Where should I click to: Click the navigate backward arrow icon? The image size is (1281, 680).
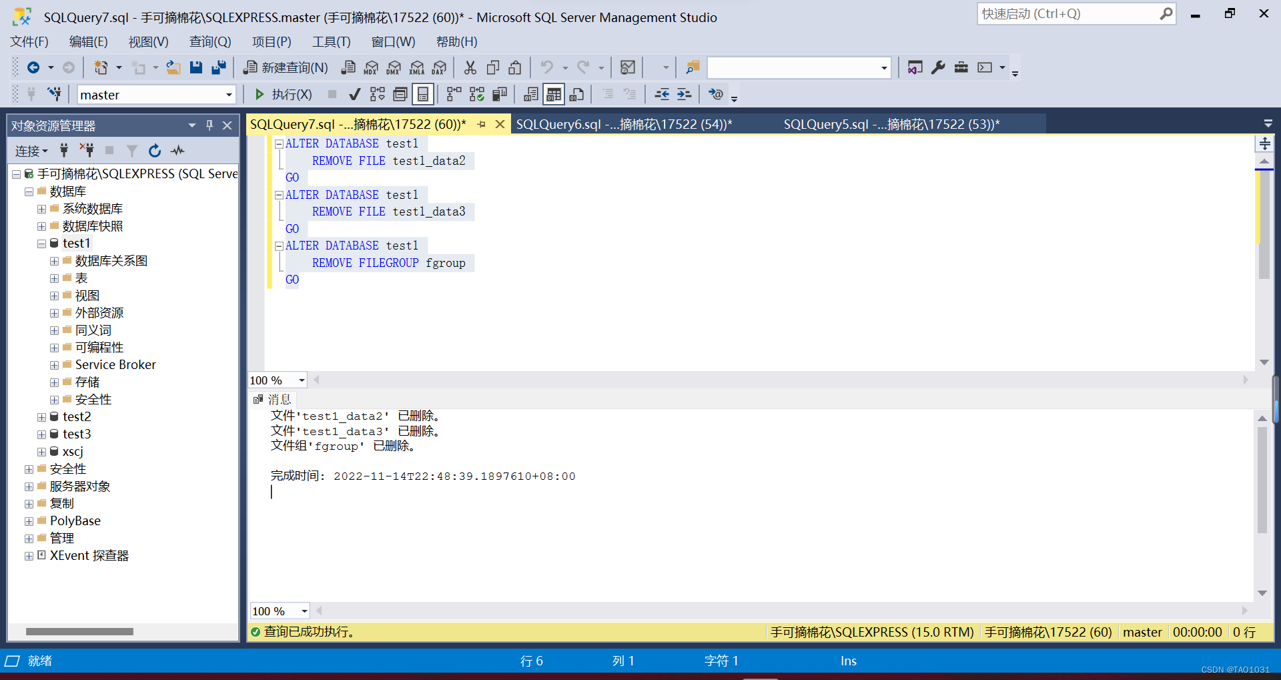[x=33, y=67]
